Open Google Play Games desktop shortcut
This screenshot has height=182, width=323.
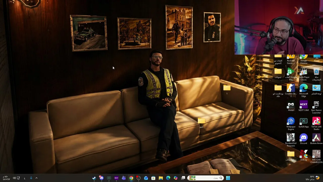(x=291, y=74)
